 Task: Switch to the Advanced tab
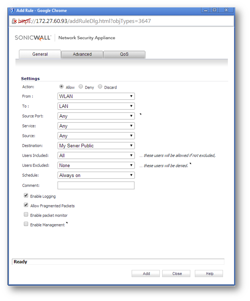[82, 55]
